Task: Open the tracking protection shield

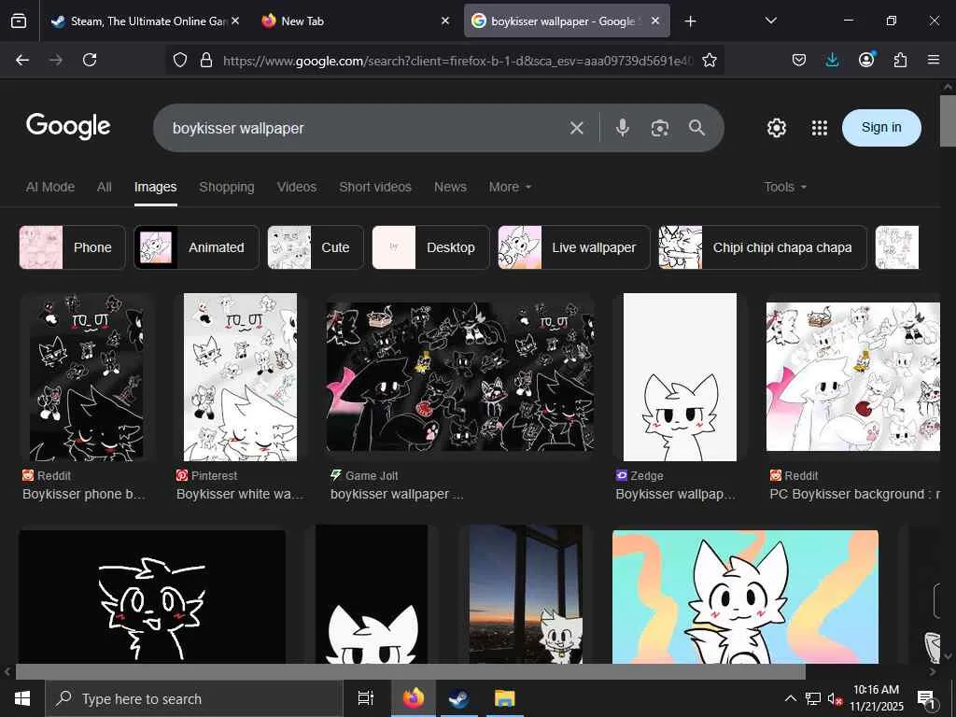Action: click(x=180, y=60)
